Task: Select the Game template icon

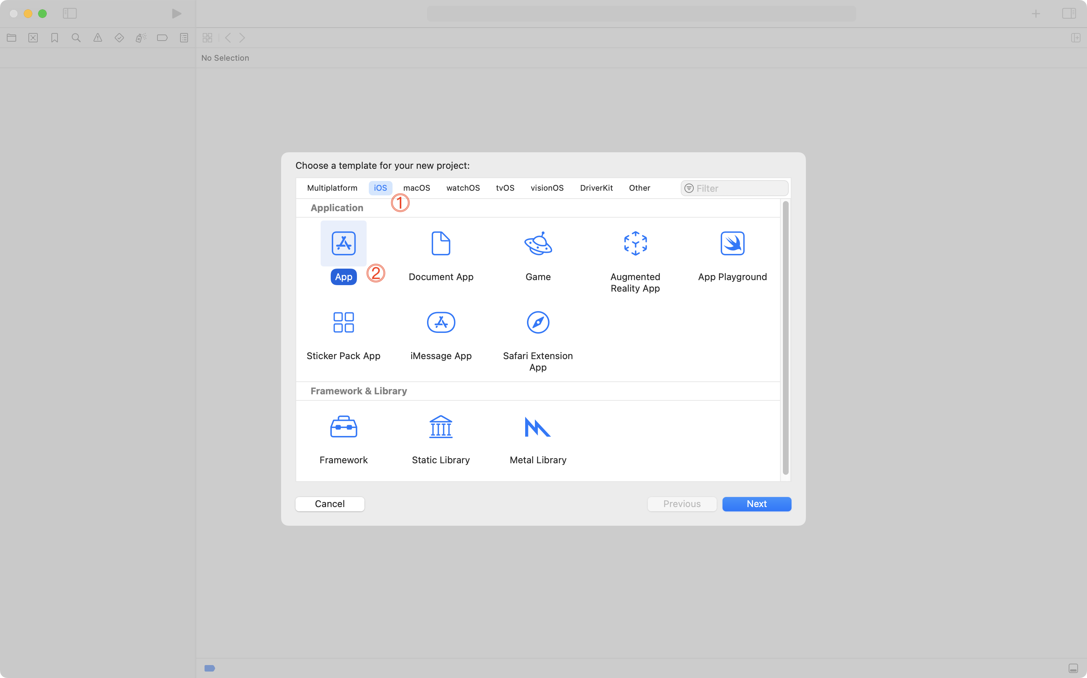Action: (x=538, y=243)
